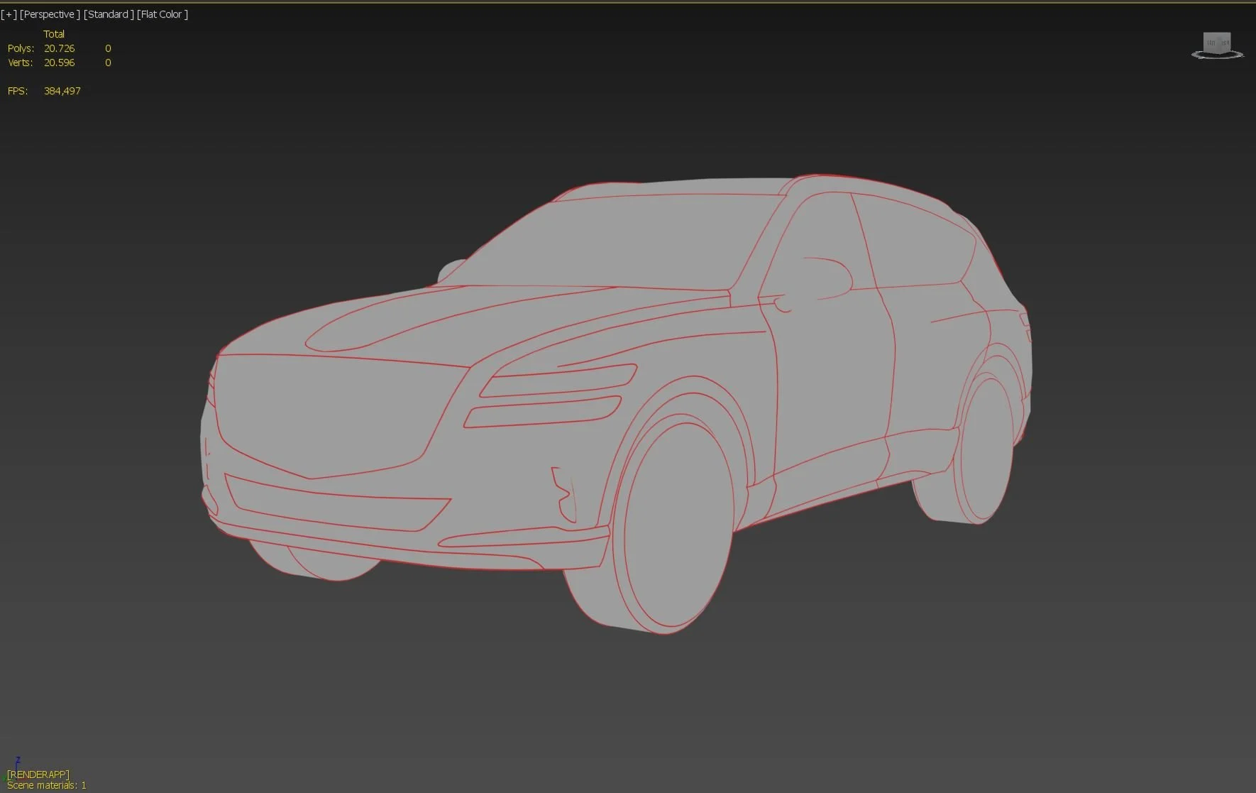This screenshot has height=793, width=1256.
Task: Open the [Standard] render preset menu
Action: tap(108, 13)
